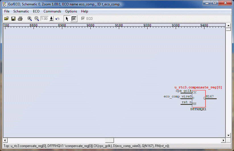
Task: Zoom out with magnifier minus icon
Action: [37, 19]
